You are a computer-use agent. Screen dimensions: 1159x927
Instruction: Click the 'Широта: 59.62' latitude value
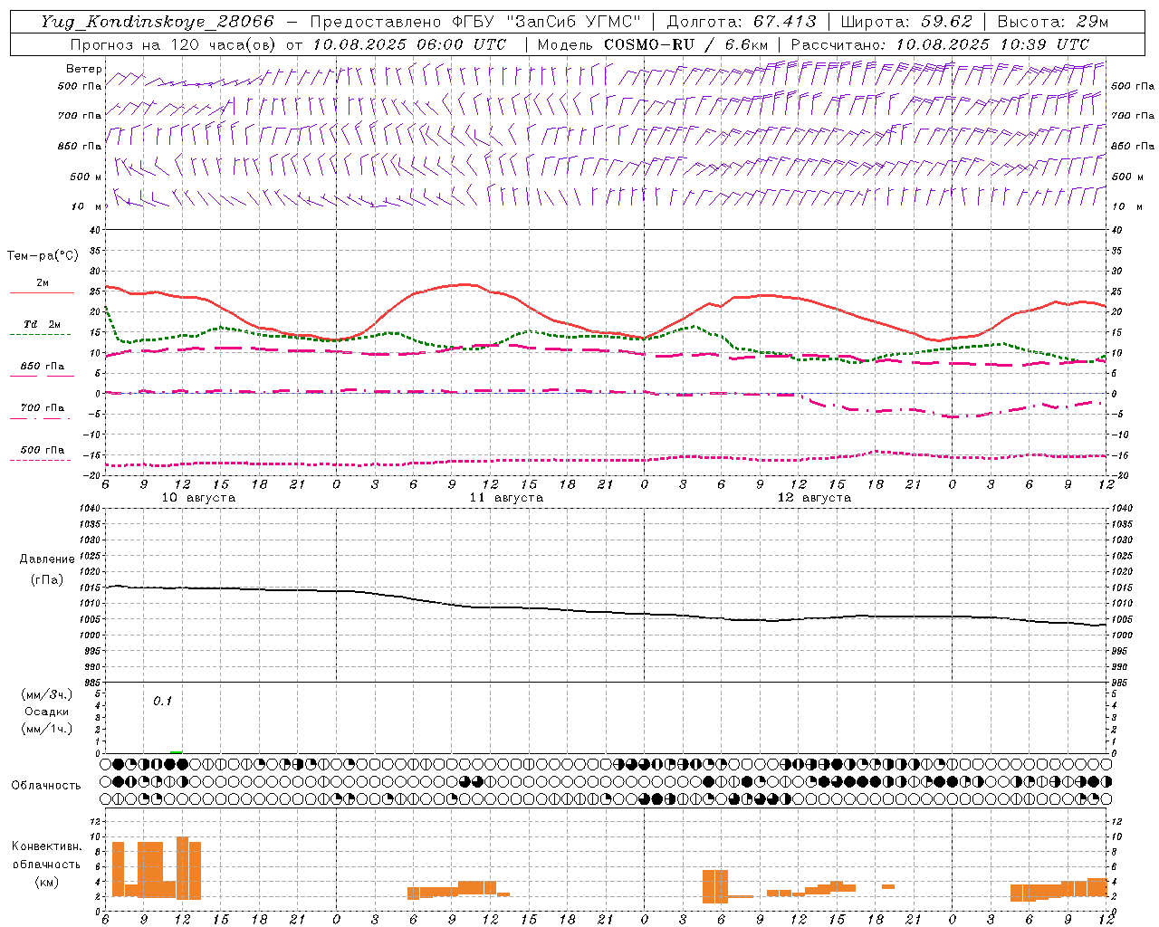(906, 22)
